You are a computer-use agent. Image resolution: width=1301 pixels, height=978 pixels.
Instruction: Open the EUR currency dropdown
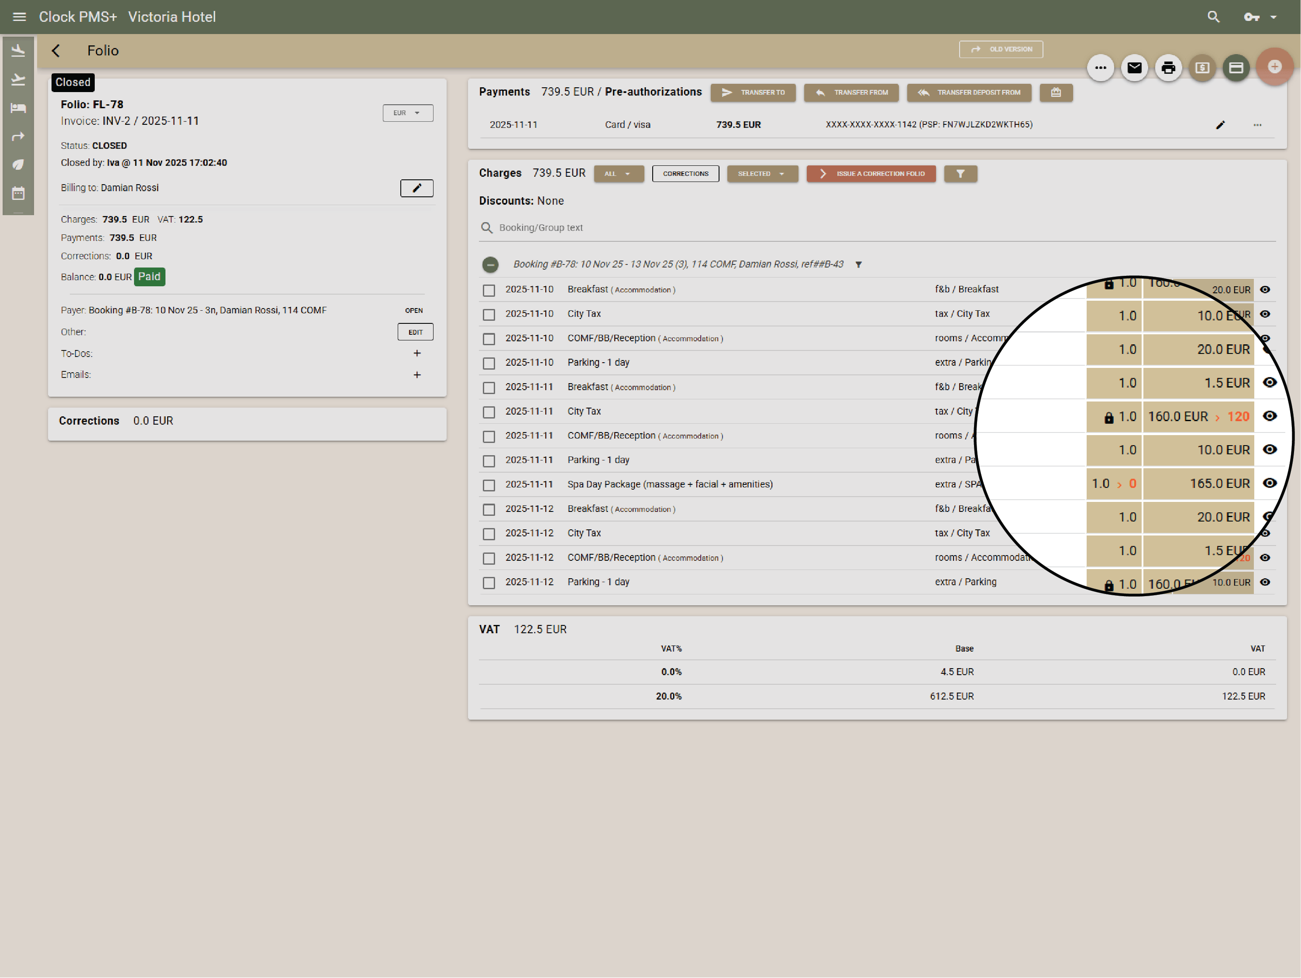408,113
